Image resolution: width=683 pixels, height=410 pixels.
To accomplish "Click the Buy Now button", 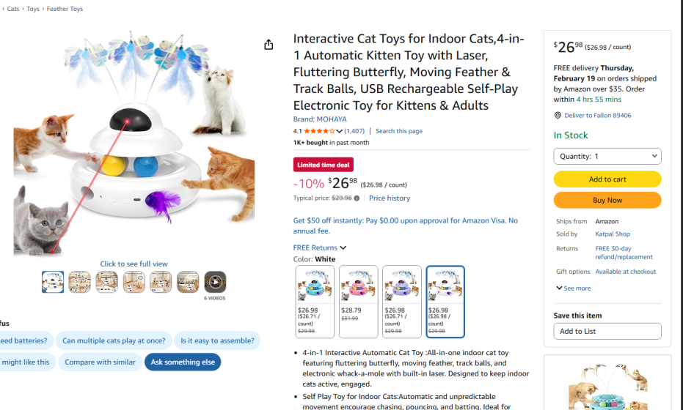I will pyautogui.click(x=607, y=200).
